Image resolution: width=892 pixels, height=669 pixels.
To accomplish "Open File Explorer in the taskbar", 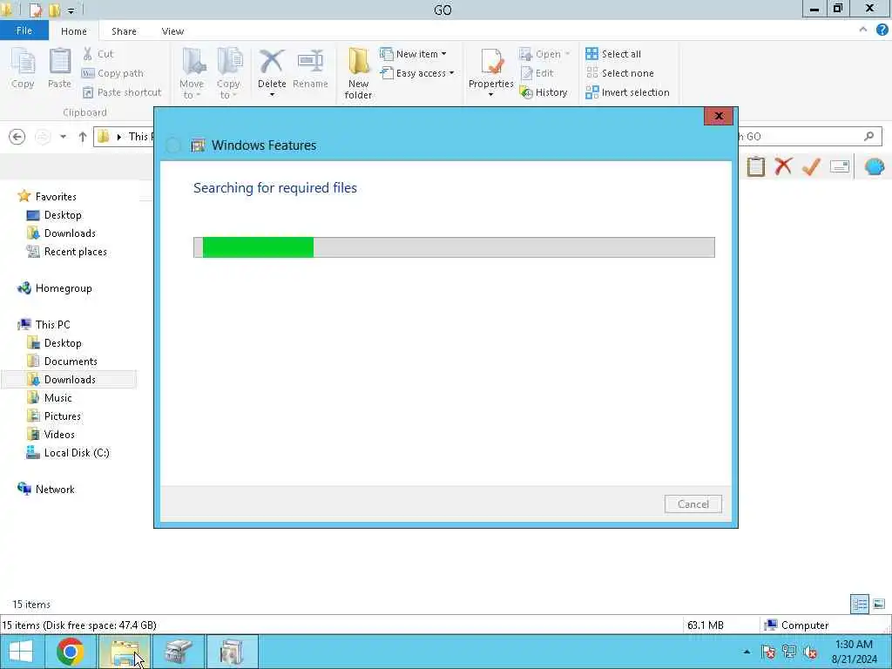I will click(x=125, y=652).
